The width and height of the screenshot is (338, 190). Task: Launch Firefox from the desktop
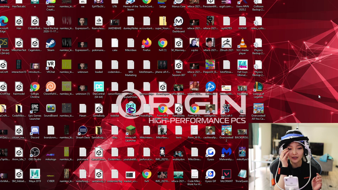(147, 43)
